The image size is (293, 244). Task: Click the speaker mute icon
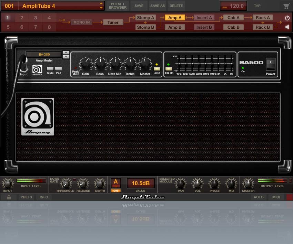pyautogui.click(x=287, y=27)
